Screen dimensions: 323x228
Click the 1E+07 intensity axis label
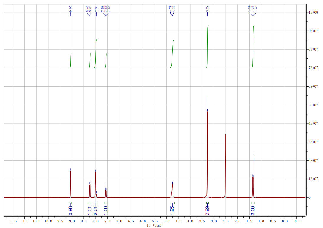click(313, 179)
